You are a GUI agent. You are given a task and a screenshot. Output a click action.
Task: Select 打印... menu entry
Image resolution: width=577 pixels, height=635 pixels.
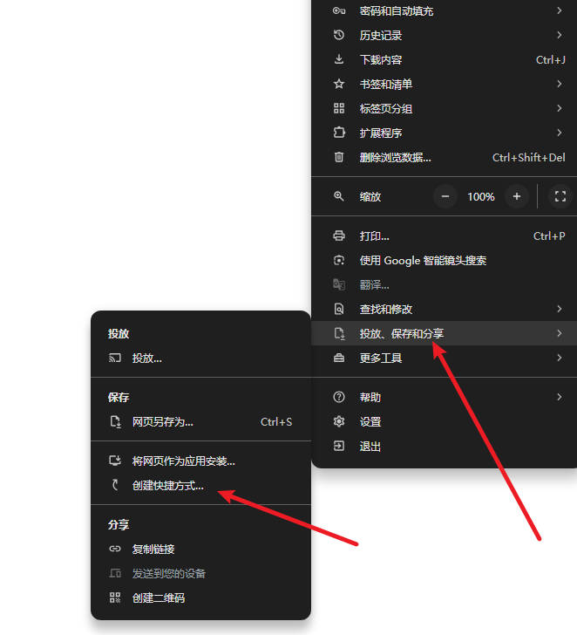(x=445, y=236)
